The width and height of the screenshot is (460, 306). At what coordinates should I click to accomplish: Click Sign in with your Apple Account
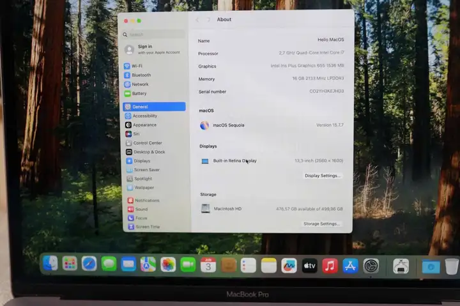[x=153, y=49]
